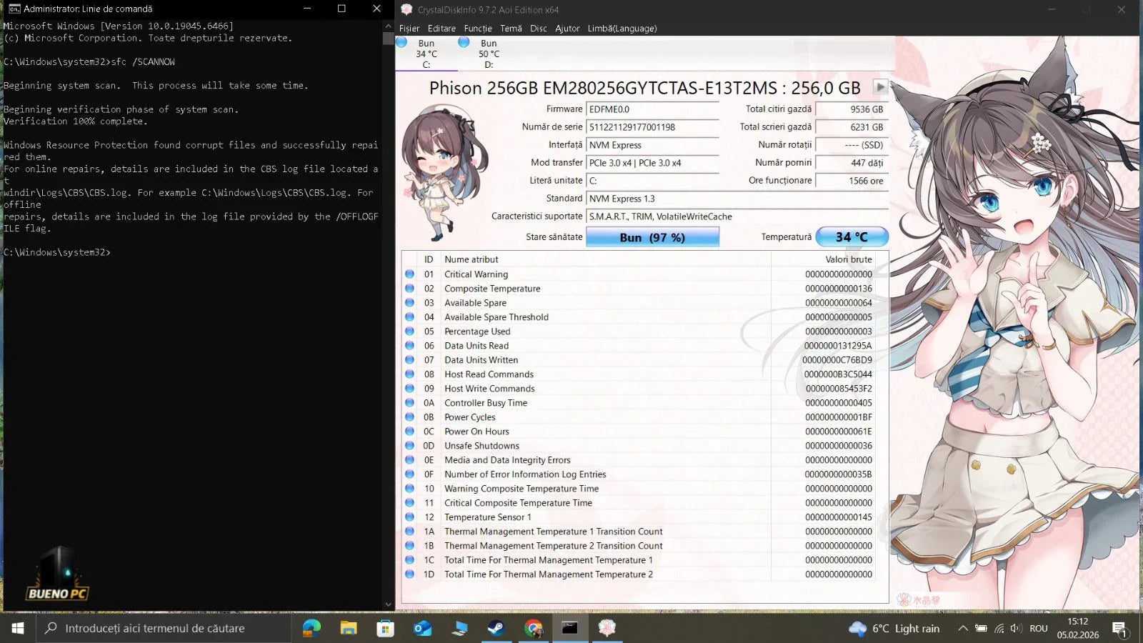
Task: Open the notification center icon
Action: click(x=1119, y=628)
